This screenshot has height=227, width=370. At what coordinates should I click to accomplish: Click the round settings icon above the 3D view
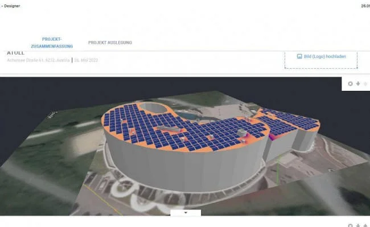pos(351,84)
